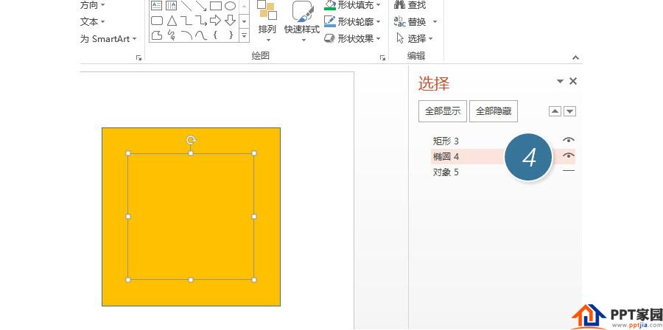663x330 pixels.
Task: Open 形状填充 dropdown arrow
Action: pyautogui.click(x=378, y=5)
